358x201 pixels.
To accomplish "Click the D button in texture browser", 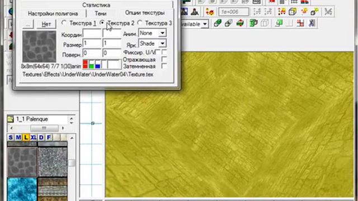I will [x=41, y=137].
